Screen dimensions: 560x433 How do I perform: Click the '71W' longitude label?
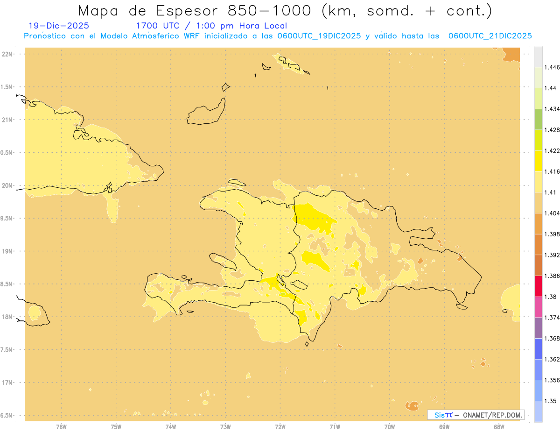point(335,427)
